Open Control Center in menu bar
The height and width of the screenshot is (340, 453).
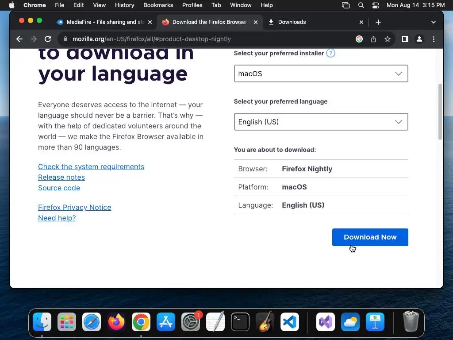tap(375, 5)
